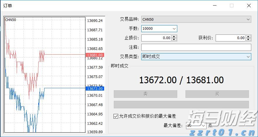Click the 手数 field showing 10000
Viewport: 258px width, 137px height.
click(156, 29)
